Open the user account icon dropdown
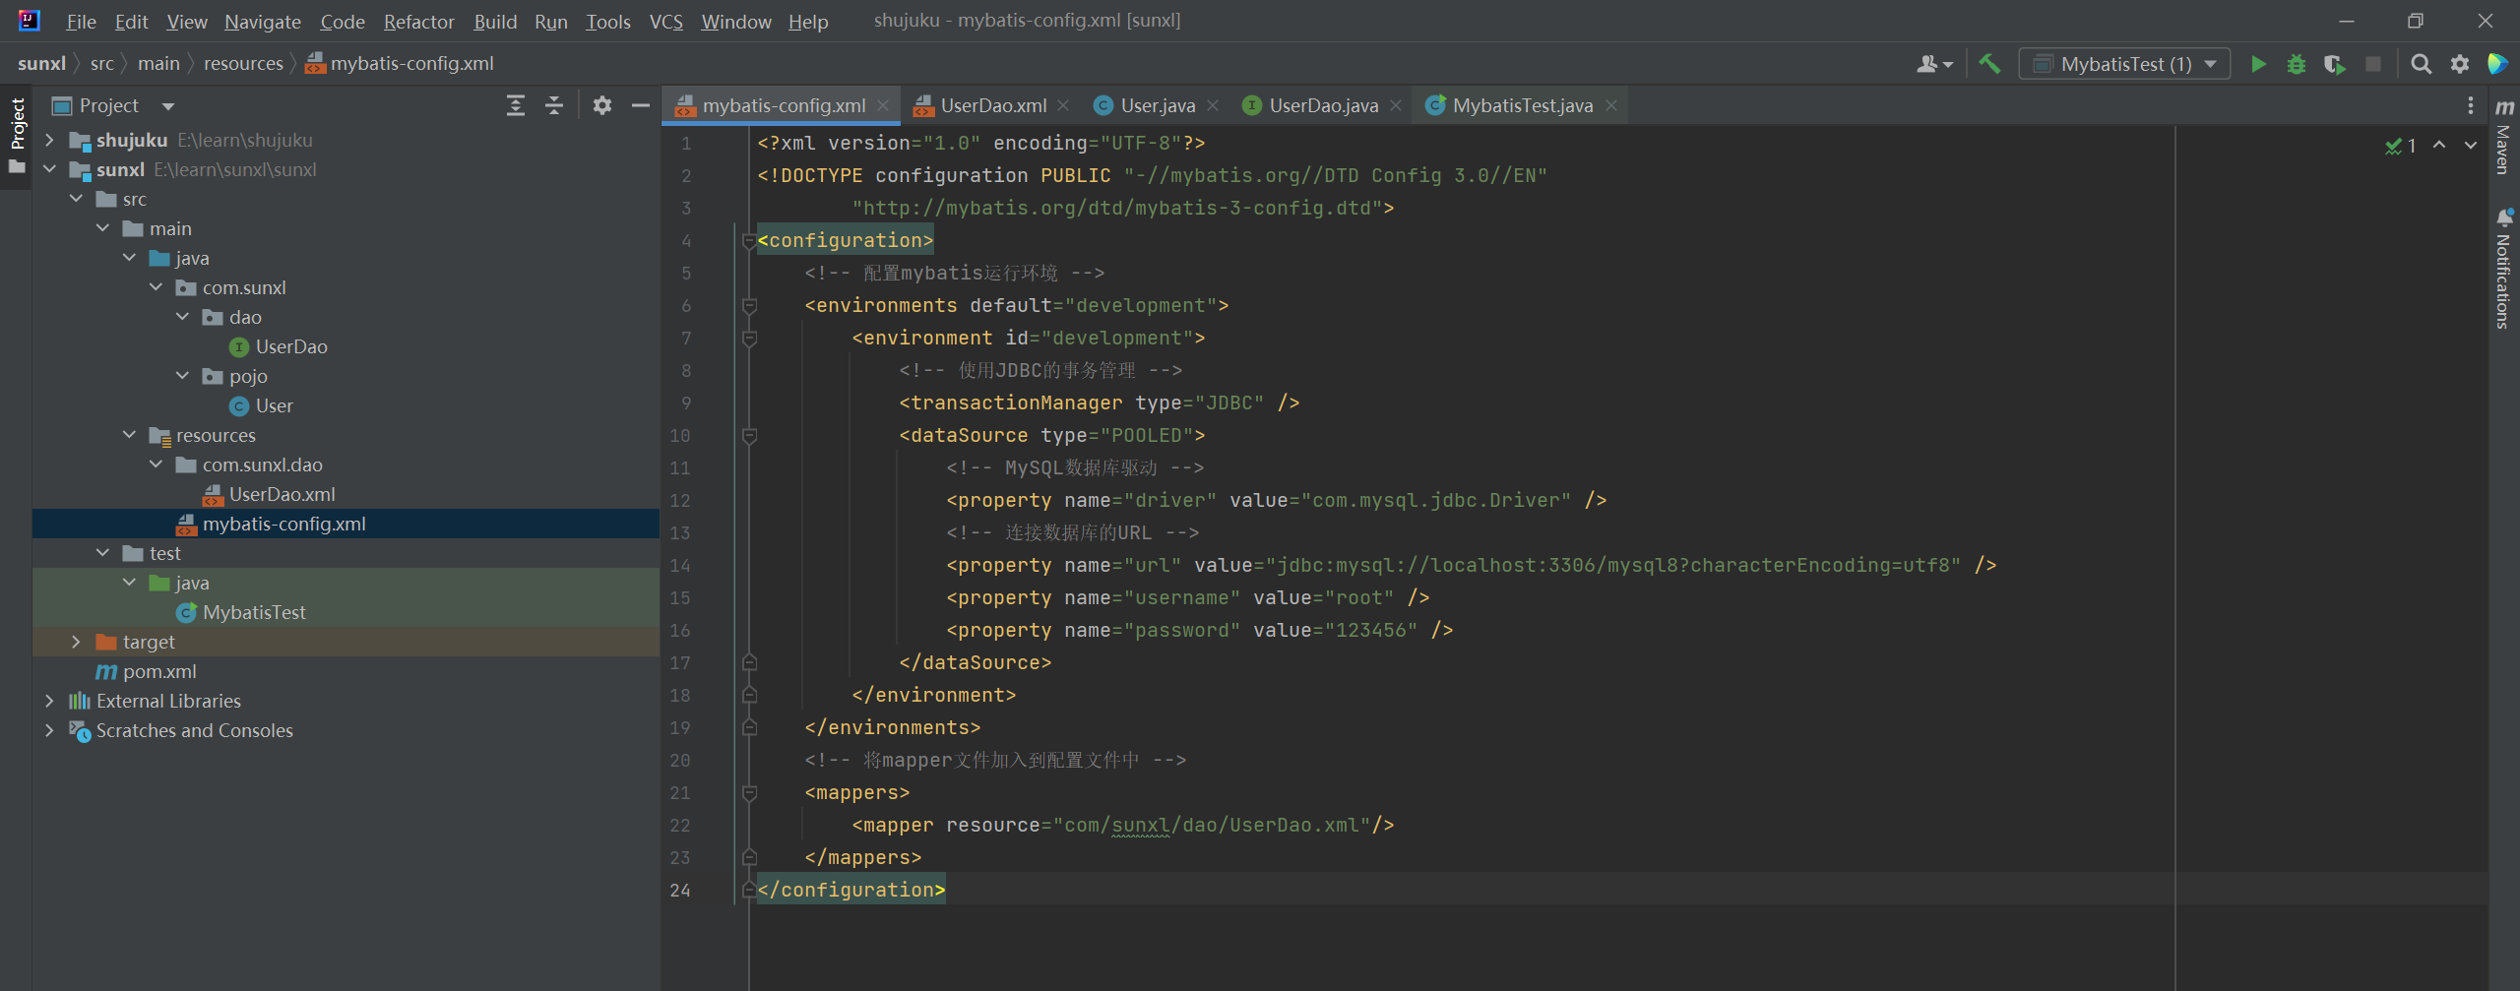 point(1934,64)
